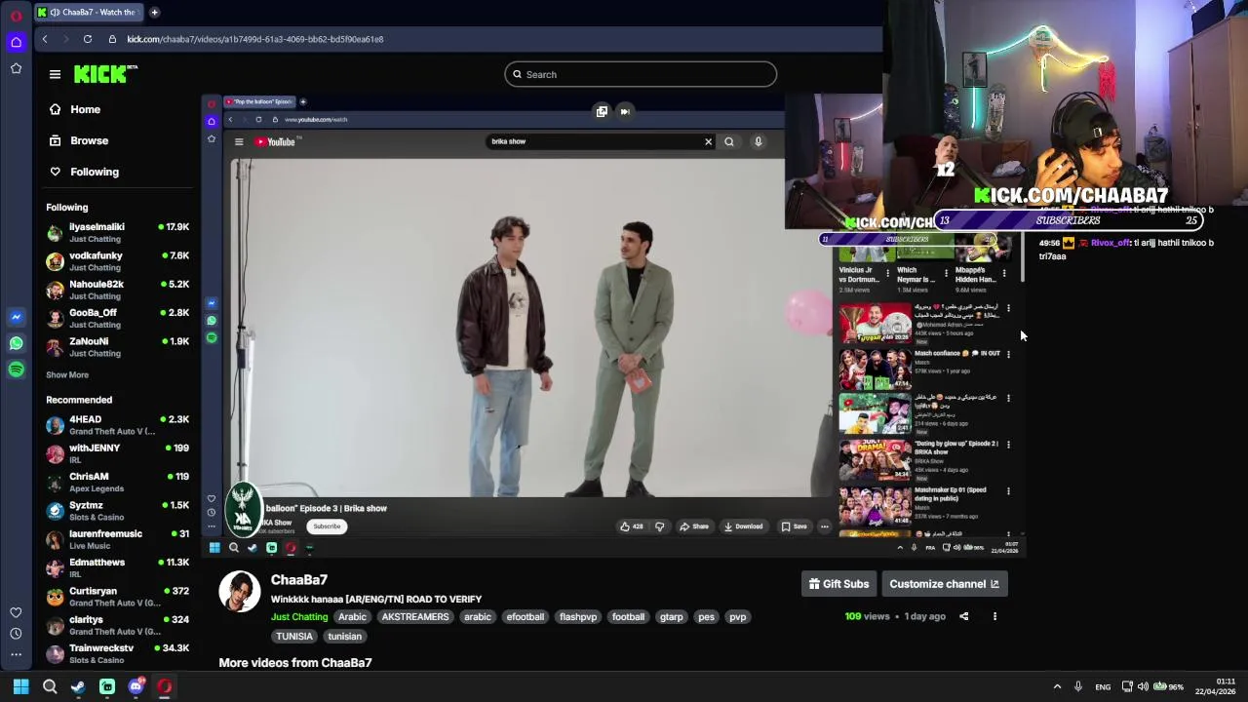View site info via the padlock icon
Image resolution: width=1248 pixels, height=702 pixels.
point(112,39)
